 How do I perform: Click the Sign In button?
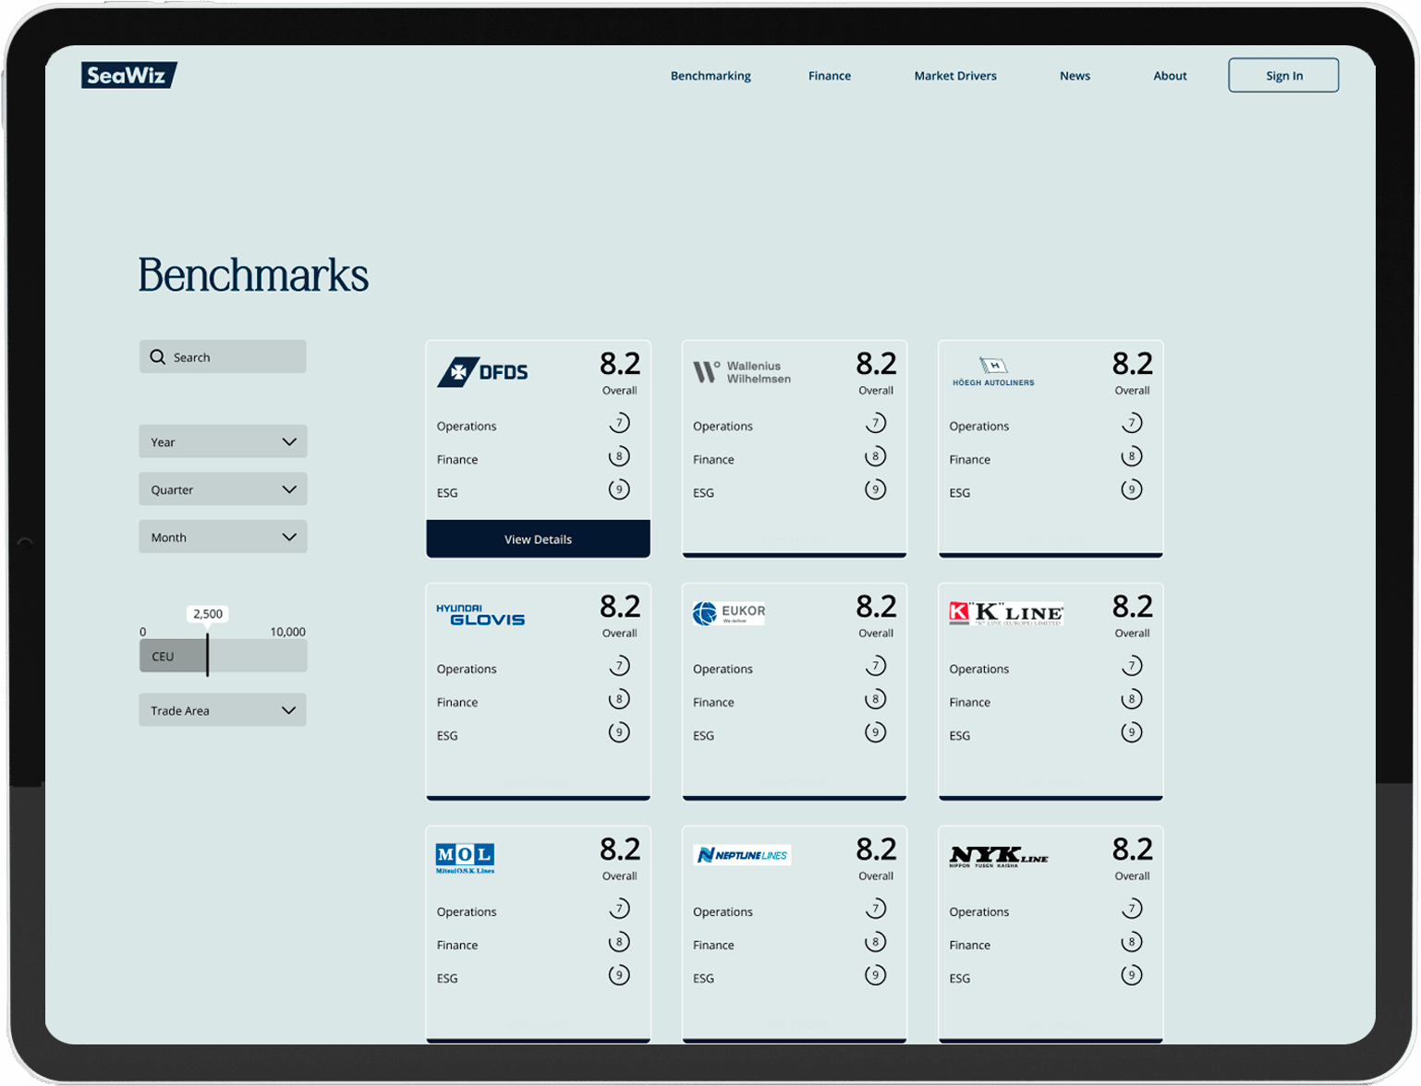[1283, 76]
